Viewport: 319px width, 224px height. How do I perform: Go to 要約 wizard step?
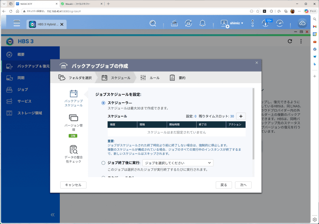click(x=177, y=78)
